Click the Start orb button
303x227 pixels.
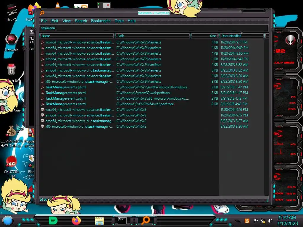(7, 220)
